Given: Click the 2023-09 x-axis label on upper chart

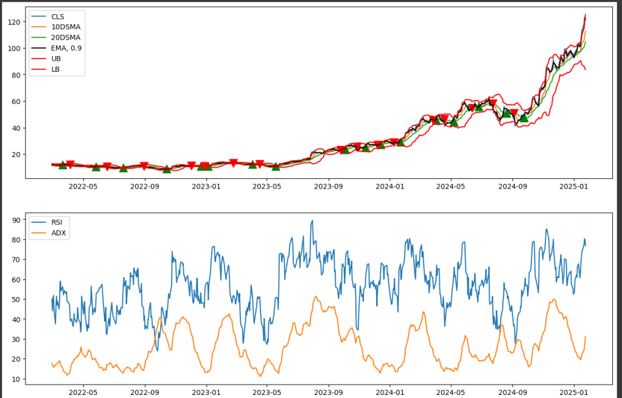Looking at the screenshot, I should click(329, 187).
